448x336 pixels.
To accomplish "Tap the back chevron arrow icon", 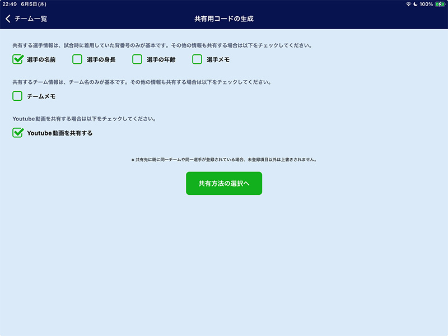I will point(8,18).
